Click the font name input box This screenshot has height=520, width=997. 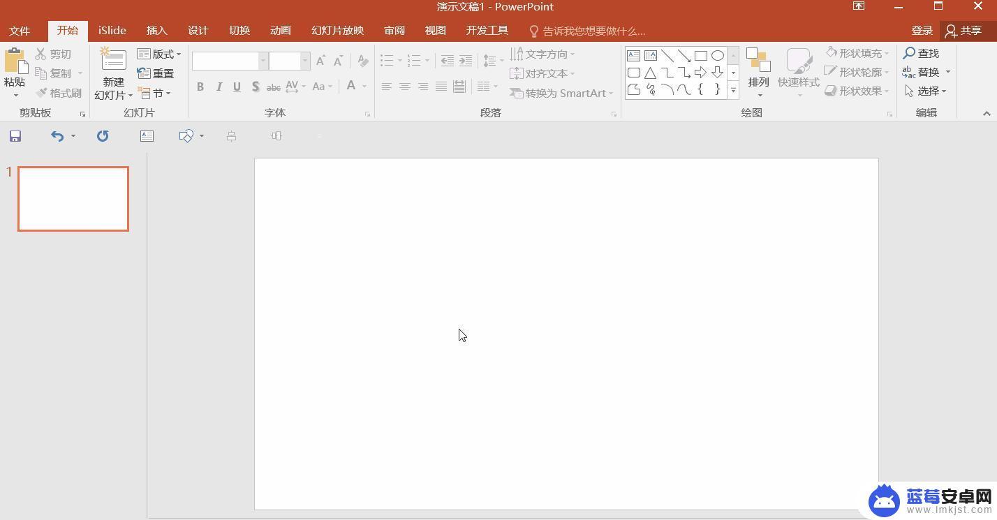coord(226,61)
